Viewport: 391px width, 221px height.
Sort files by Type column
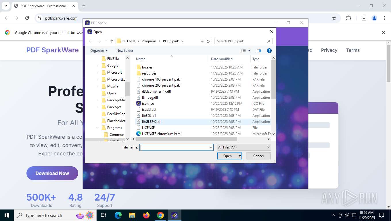(261, 59)
